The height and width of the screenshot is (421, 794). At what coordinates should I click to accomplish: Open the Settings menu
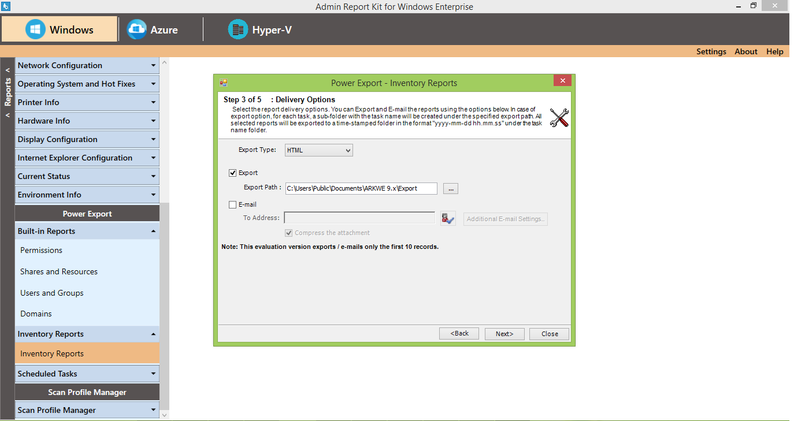point(711,51)
